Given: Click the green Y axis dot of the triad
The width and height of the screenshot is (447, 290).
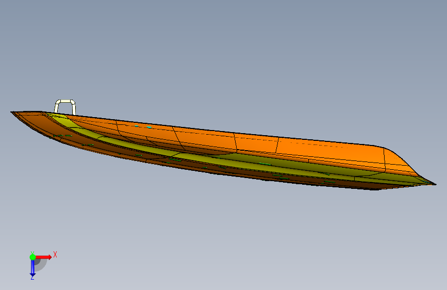Looking at the screenshot, I should 32,257.
